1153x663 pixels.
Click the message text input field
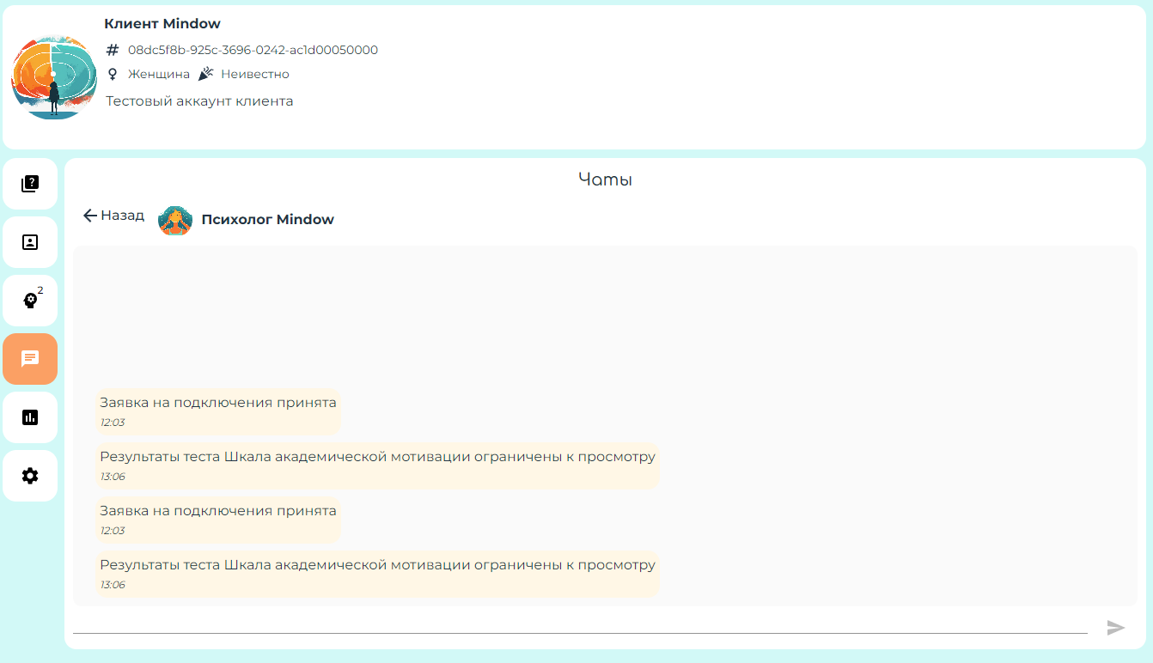click(580, 624)
